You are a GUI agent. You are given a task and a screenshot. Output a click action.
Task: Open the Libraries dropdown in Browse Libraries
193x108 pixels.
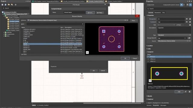(x=125, y=20)
